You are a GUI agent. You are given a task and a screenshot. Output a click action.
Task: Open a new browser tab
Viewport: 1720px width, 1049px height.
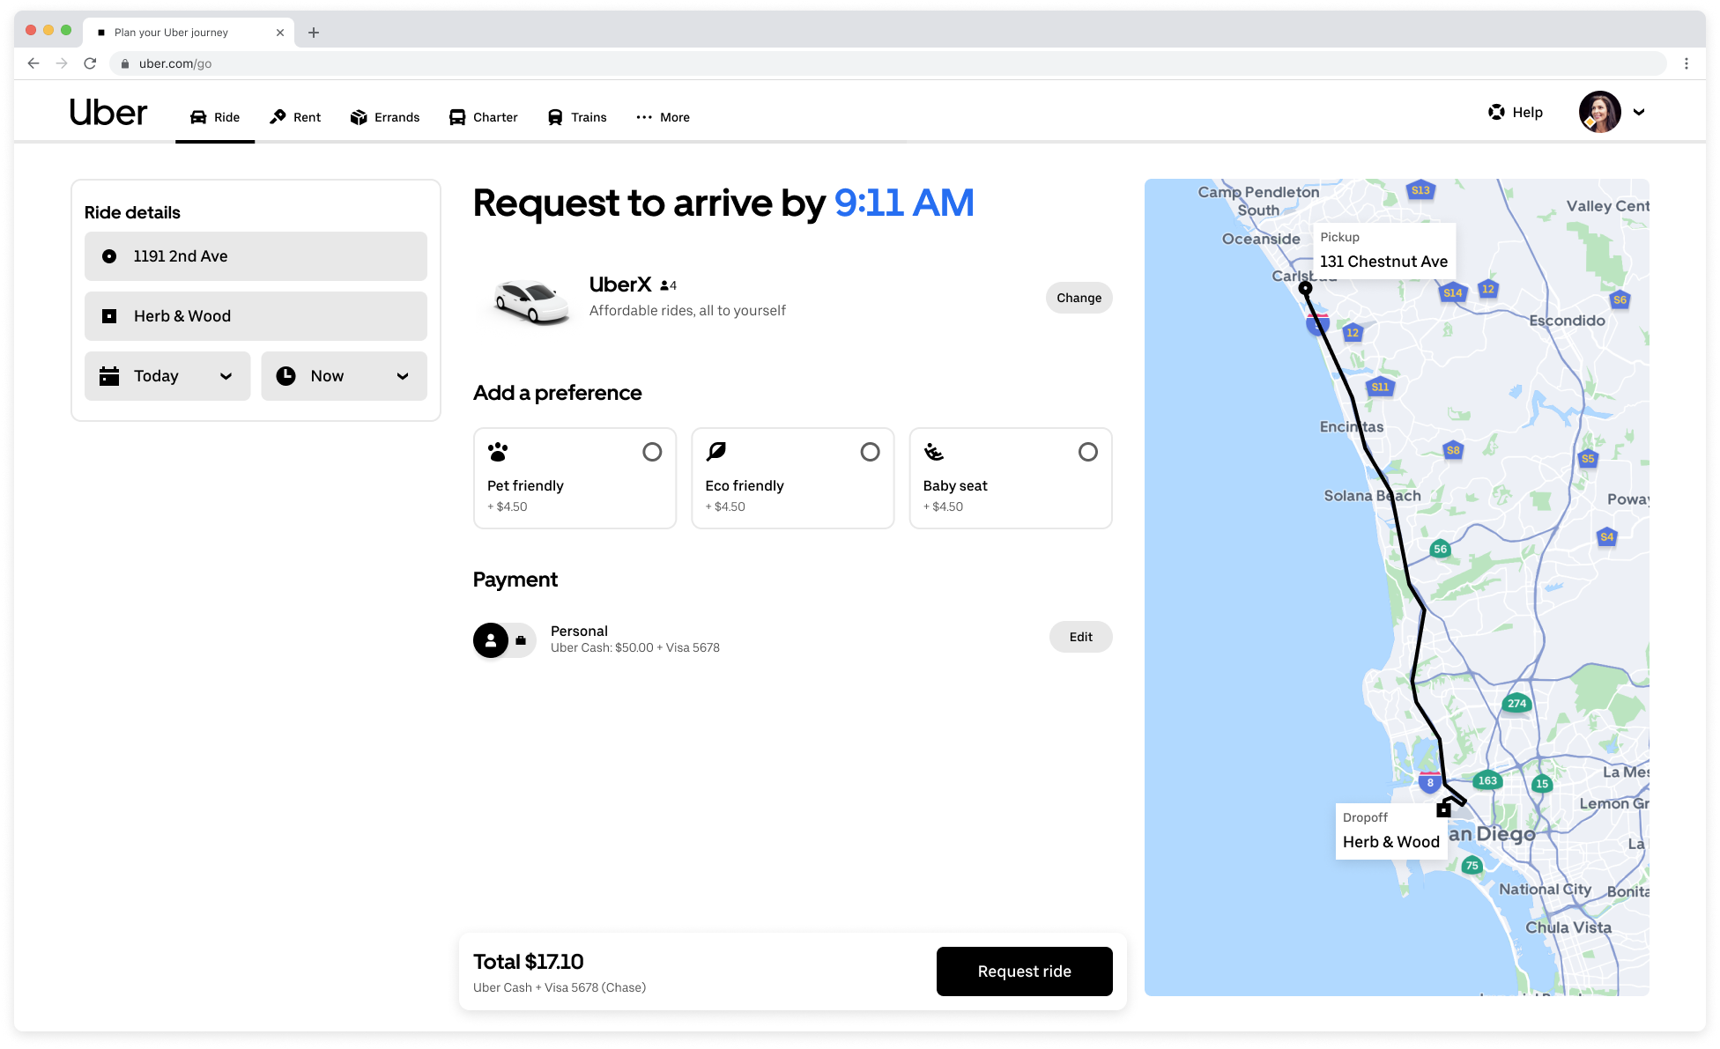click(x=314, y=33)
